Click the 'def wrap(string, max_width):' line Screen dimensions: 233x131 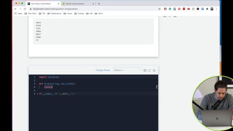click(x=57, y=84)
